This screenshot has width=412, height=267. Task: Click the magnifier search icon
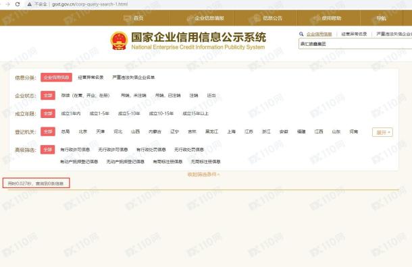(x=301, y=34)
